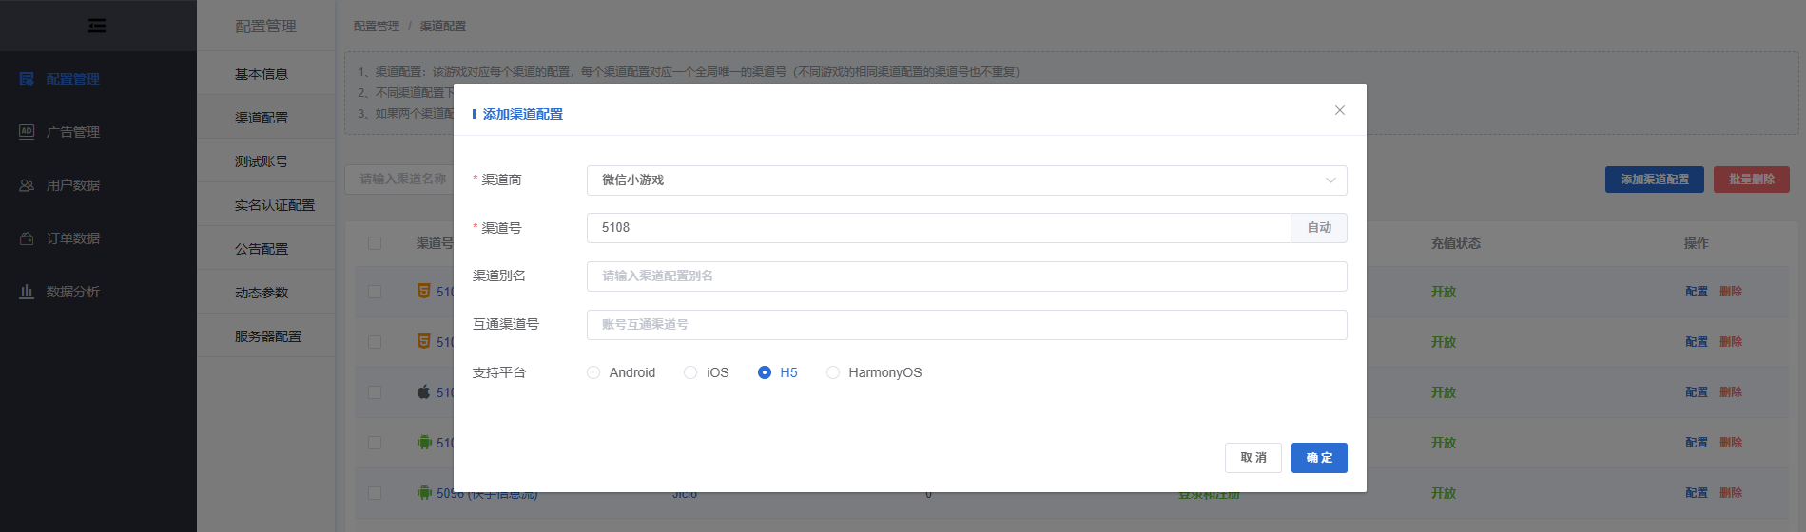Screen dimensions: 1806x532
Task: Click 删除 link in the 5096 row
Action: click(1731, 493)
